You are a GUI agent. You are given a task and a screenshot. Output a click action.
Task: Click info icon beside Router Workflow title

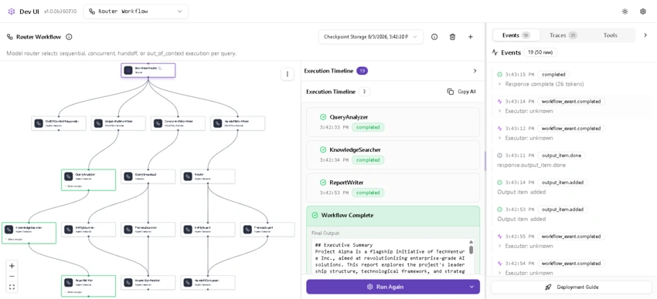coord(69,37)
